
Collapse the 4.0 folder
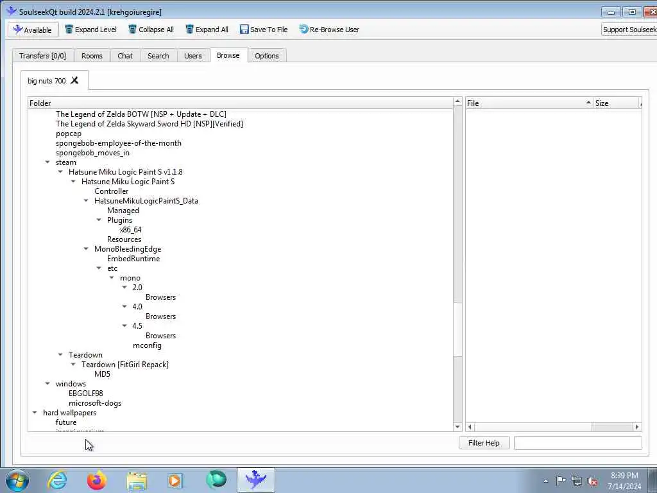(124, 307)
